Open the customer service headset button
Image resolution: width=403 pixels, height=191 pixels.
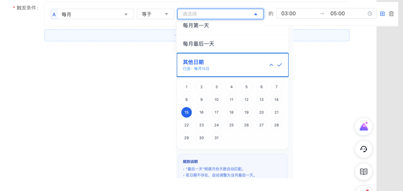coord(364,149)
